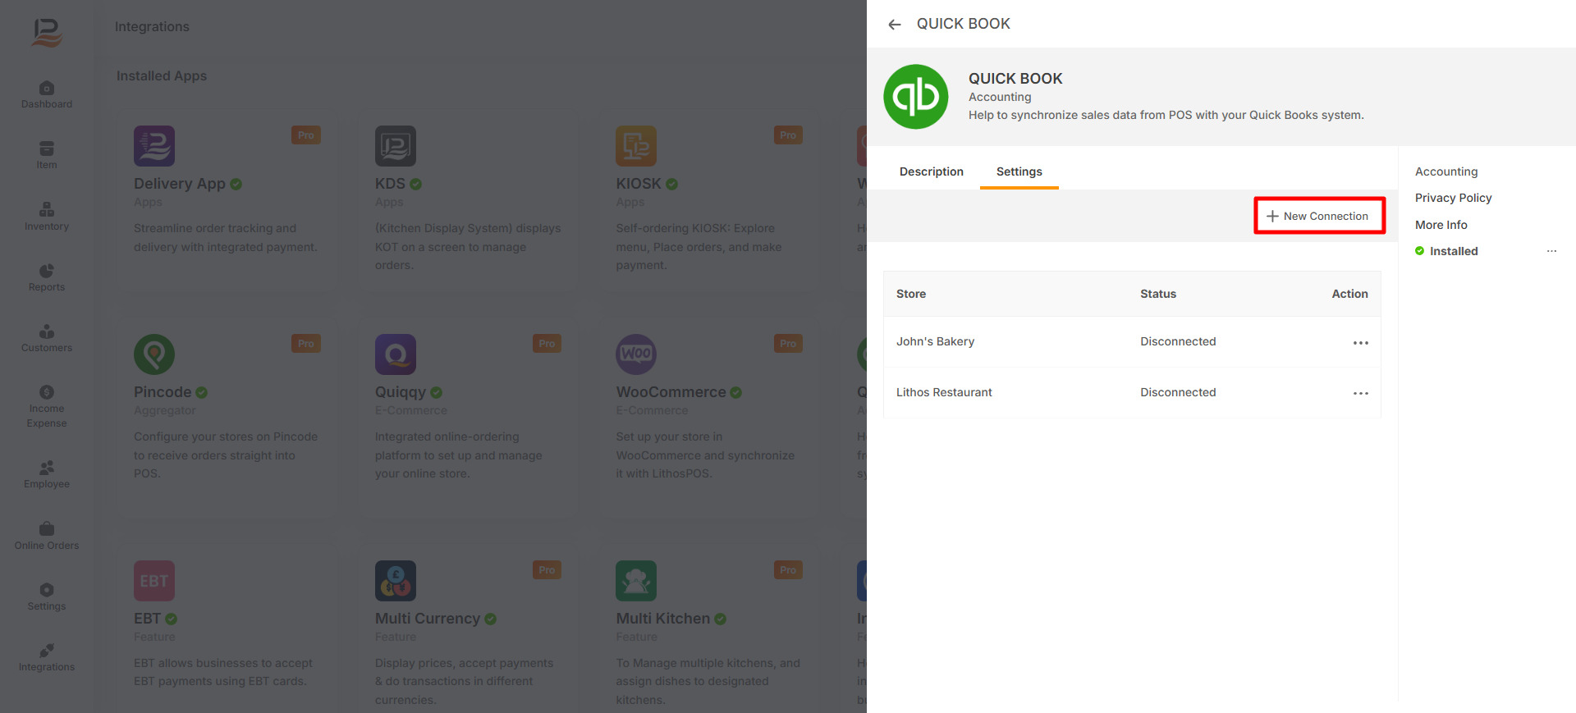Open the KIOSK app icon

click(x=636, y=146)
